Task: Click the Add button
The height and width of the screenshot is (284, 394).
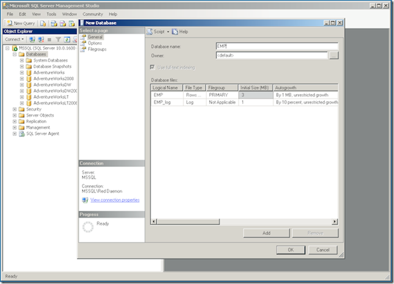Action: pyautogui.click(x=266, y=233)
